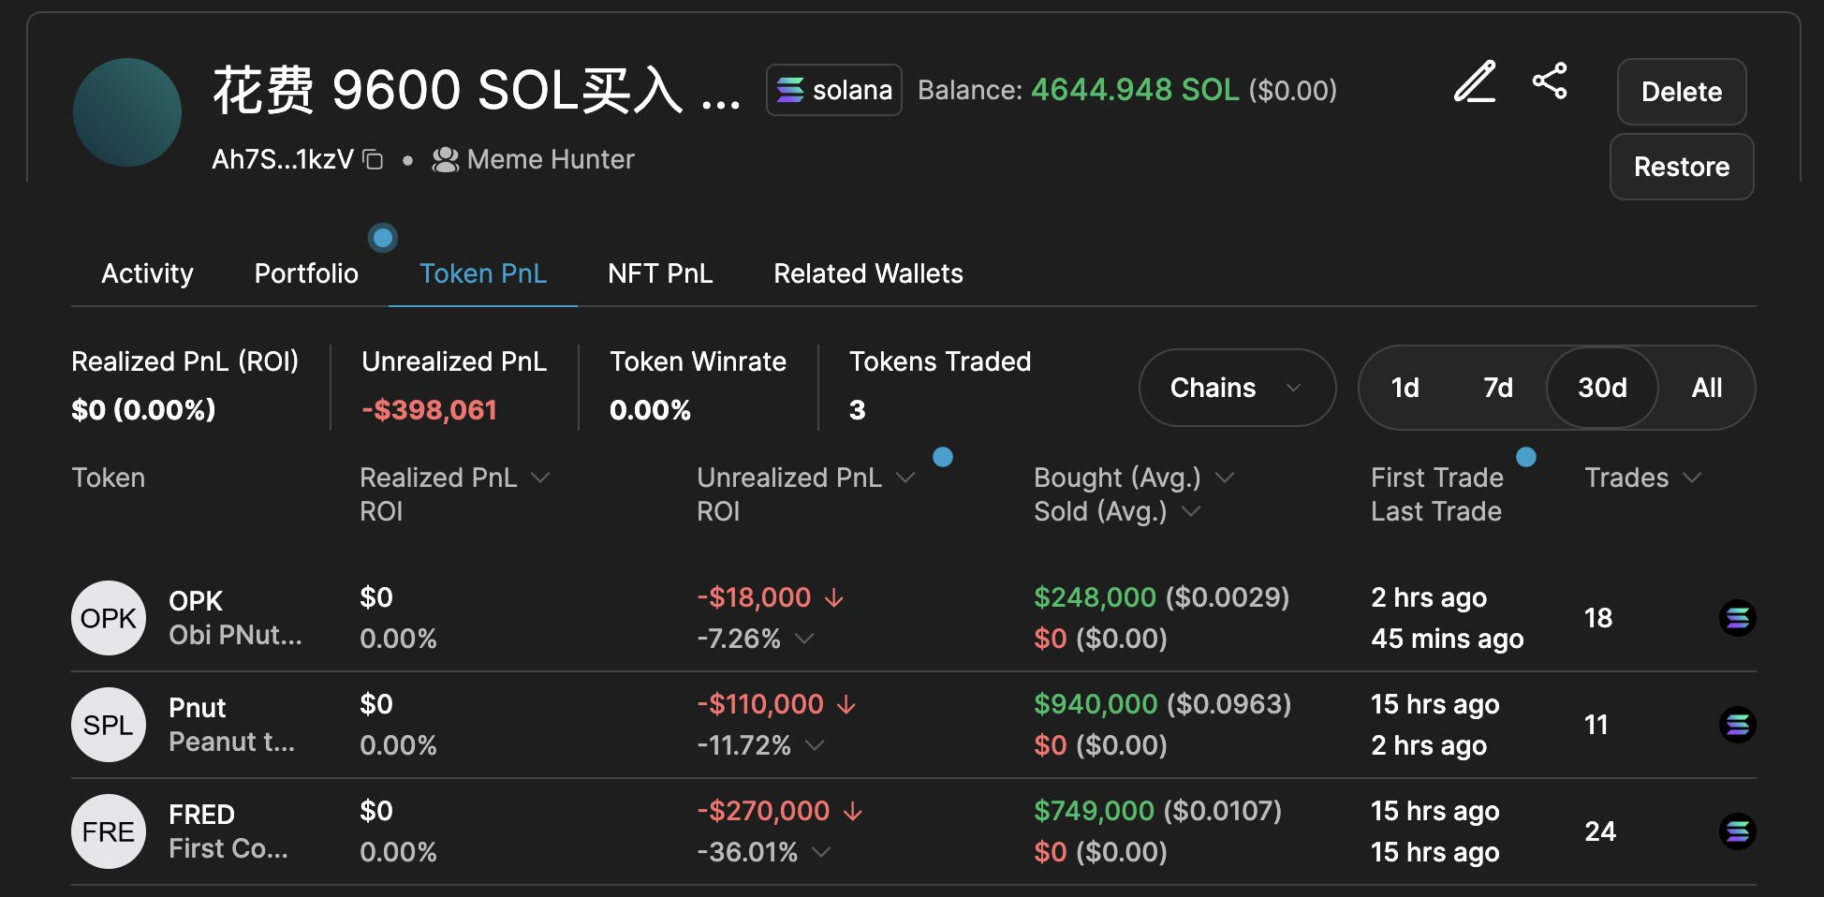Click down arrow beside -$110,000
The image size is (1824, 897).
(846, 704)
